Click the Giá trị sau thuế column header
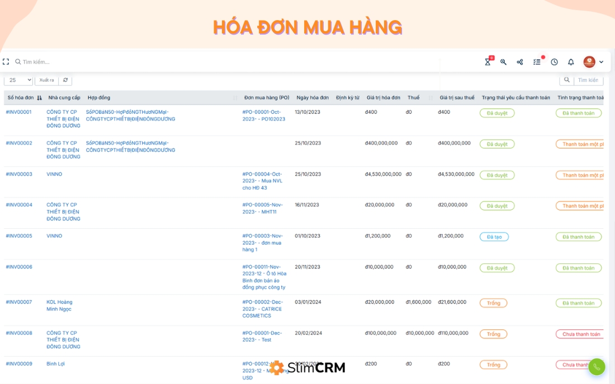 (x=457, y=98)
